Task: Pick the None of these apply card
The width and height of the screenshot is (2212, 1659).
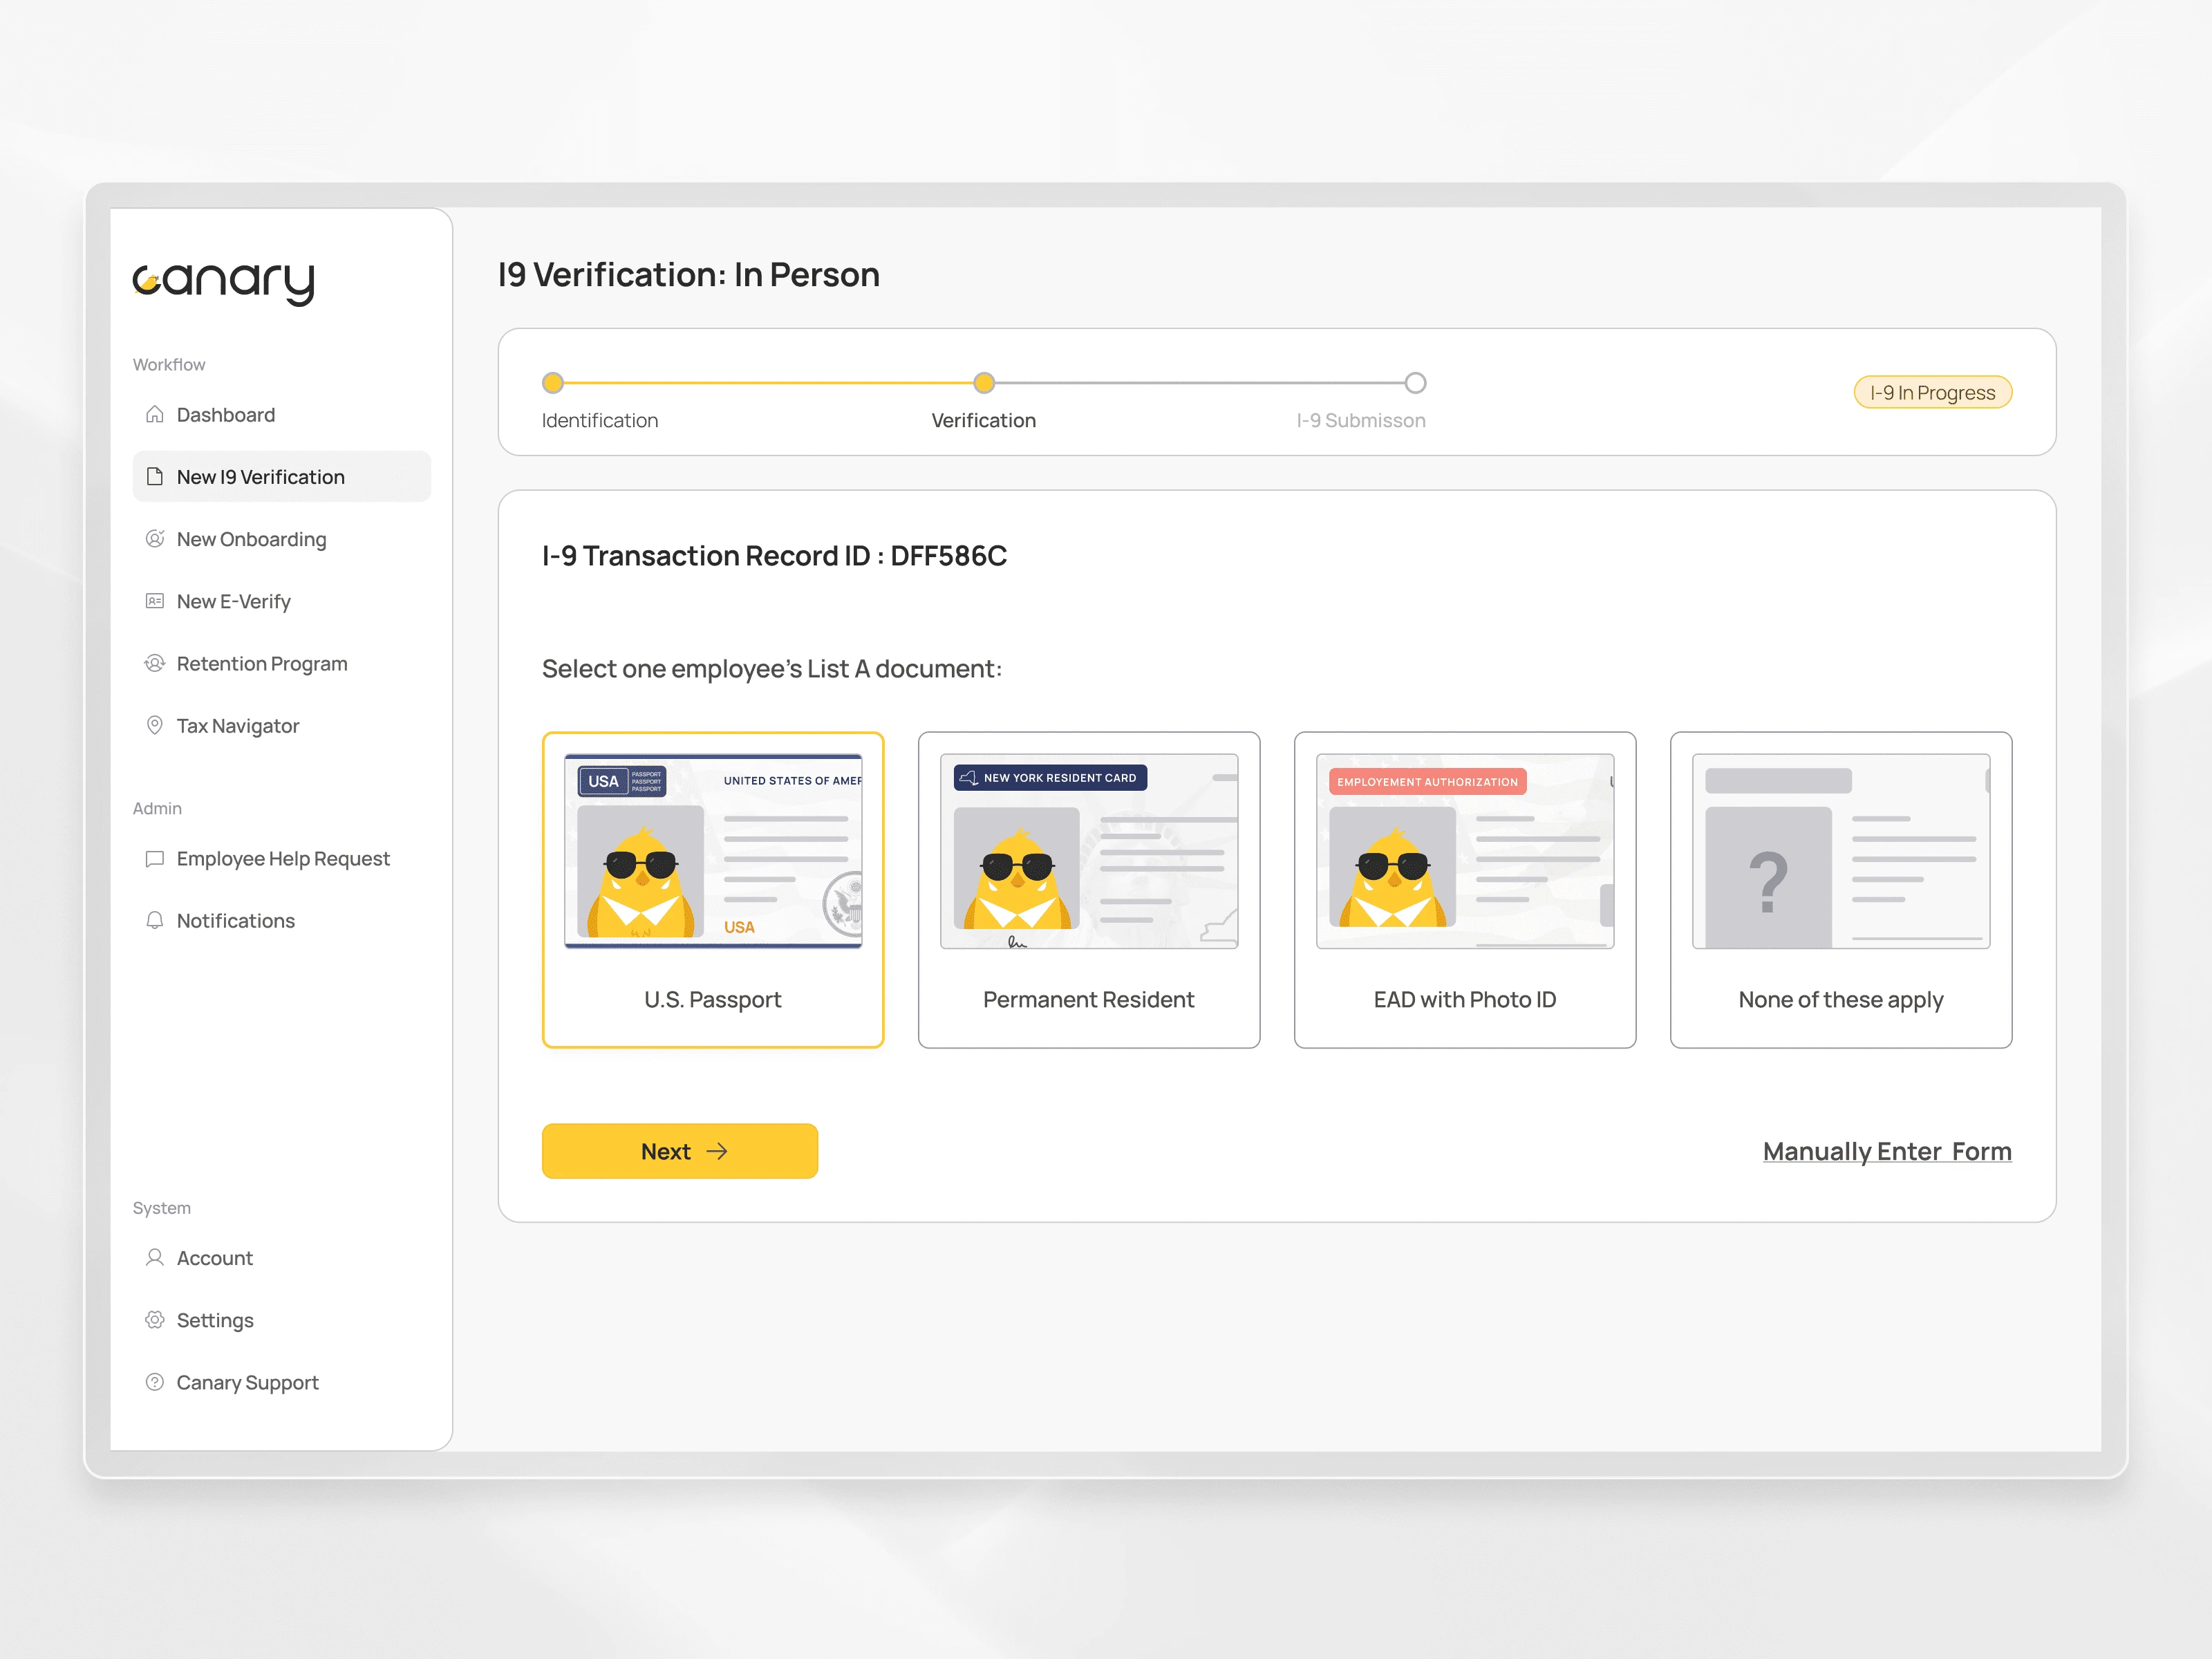Action: tap(1840, 889)
